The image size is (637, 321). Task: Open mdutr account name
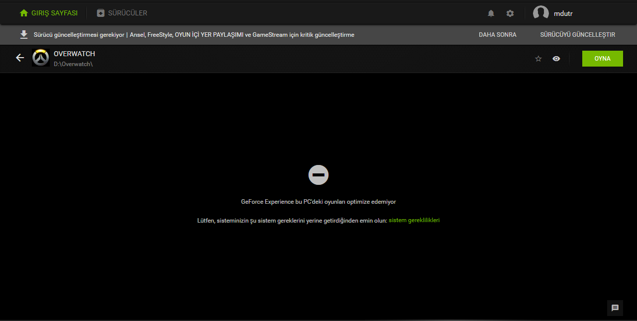pos(563,13)
